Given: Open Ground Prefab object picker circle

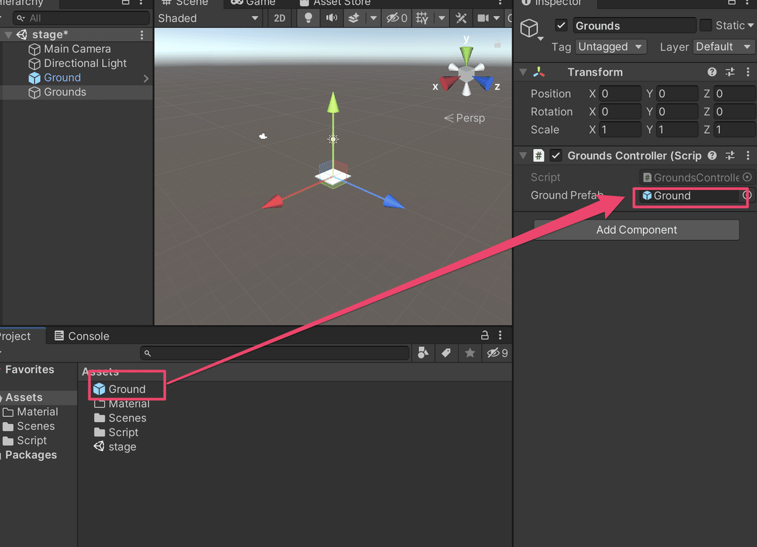Looking at the screenshot, I should pyautogui.click(x=747, y=196).
